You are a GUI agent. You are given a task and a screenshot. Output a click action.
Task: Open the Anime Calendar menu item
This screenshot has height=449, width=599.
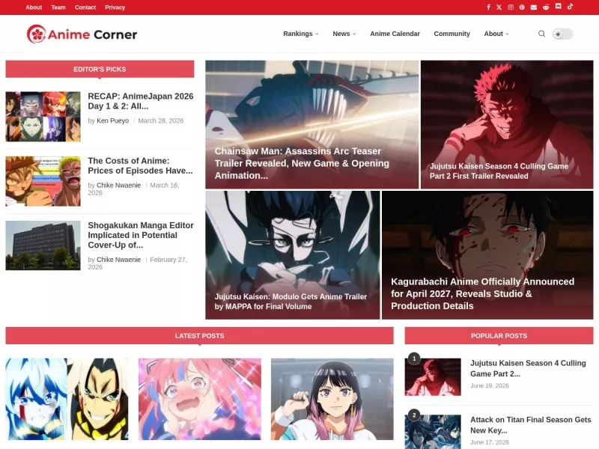point(395,34)
